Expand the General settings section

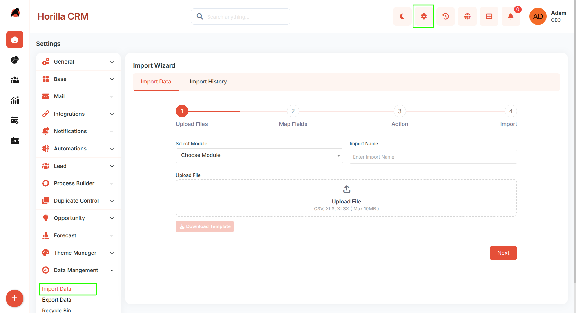tap(78, 62)
